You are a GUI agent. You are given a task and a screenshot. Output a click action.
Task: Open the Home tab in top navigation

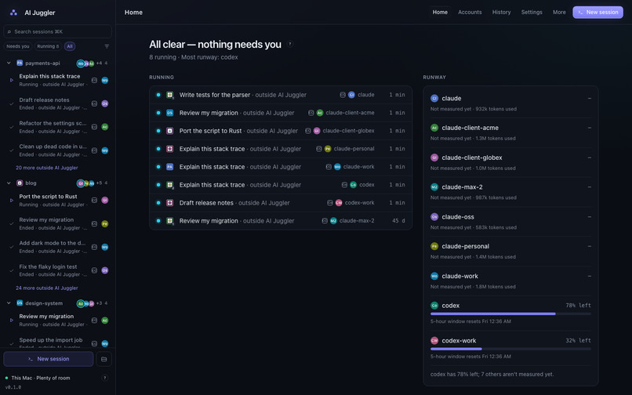coord(440,12)
